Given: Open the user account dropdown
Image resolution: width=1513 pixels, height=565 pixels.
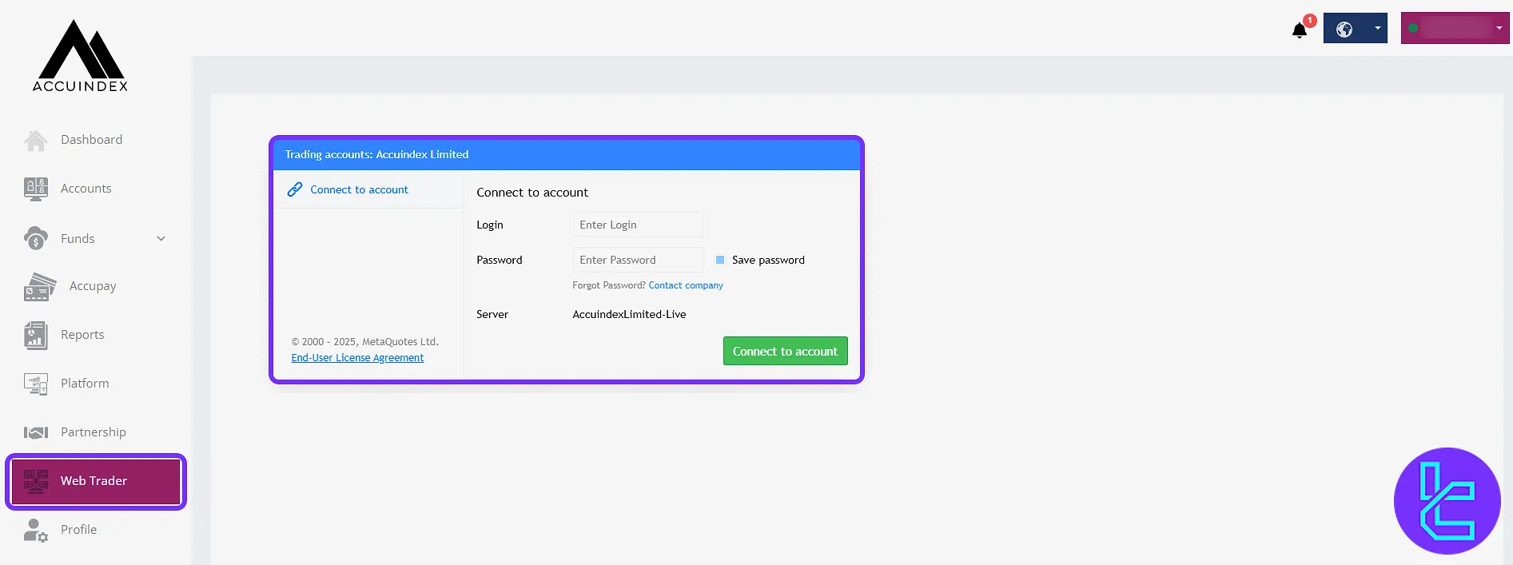Looking at the screenshot, I should click(x=1455, y=28).
